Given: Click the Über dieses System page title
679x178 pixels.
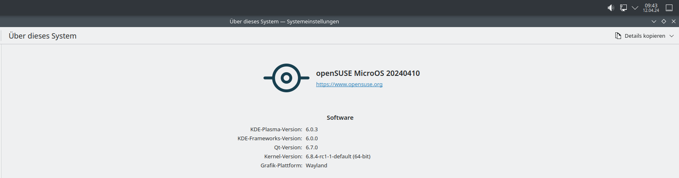Looking at the screenshot, I should click(43, 36).
